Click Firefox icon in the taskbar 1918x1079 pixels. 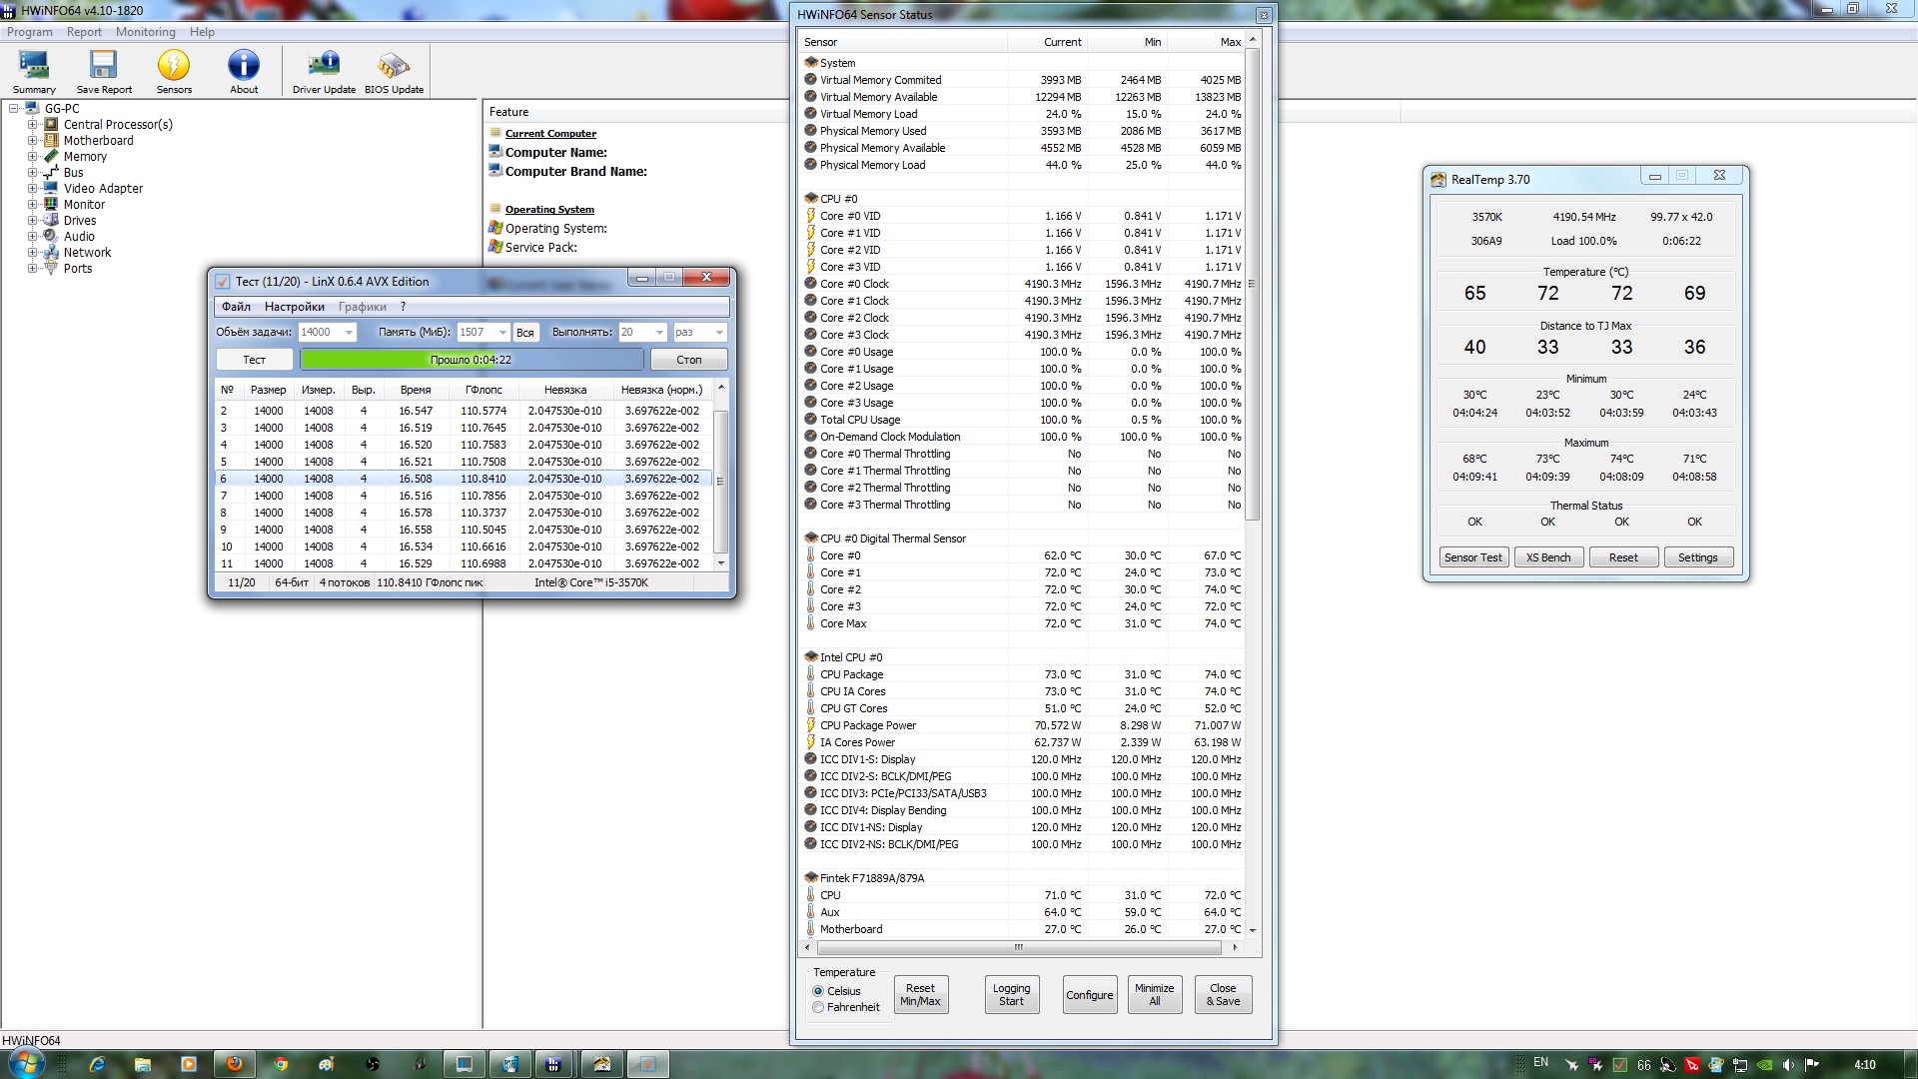click(235, 1064)
